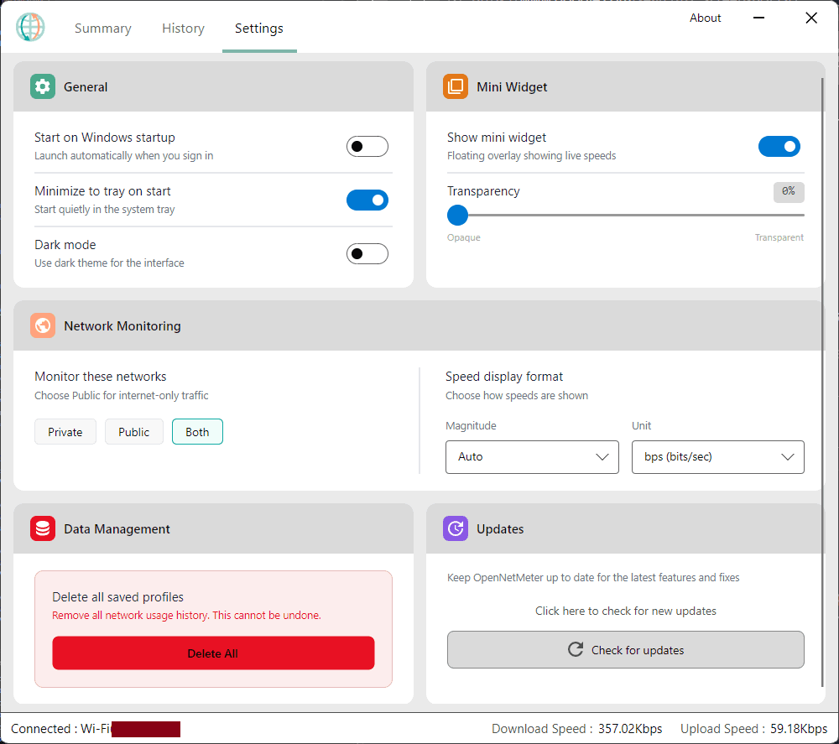The image size is (839, 744).
Task: Close the OpenNetMeter window
Action: (811, 18)
